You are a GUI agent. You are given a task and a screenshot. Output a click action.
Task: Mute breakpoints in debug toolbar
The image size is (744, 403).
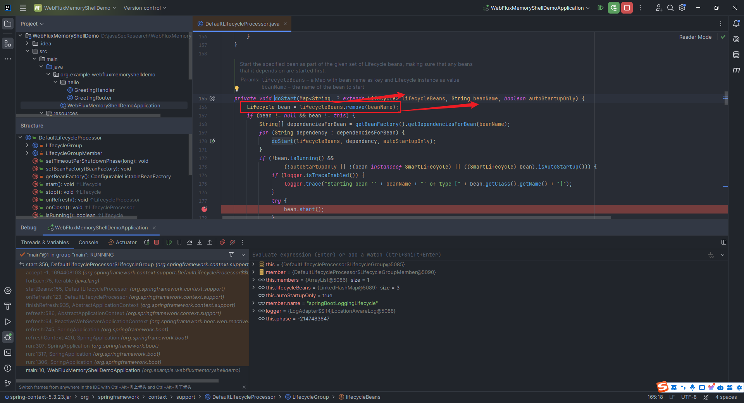click(232, 242)
